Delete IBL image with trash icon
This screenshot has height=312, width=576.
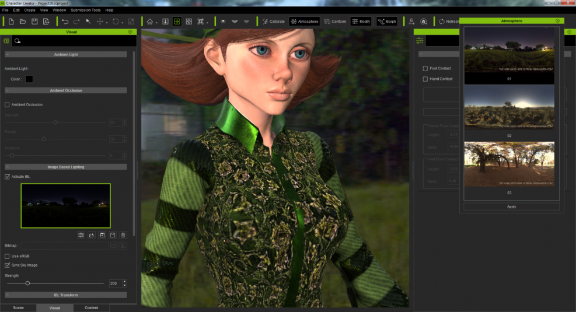[x=123, y=235]
